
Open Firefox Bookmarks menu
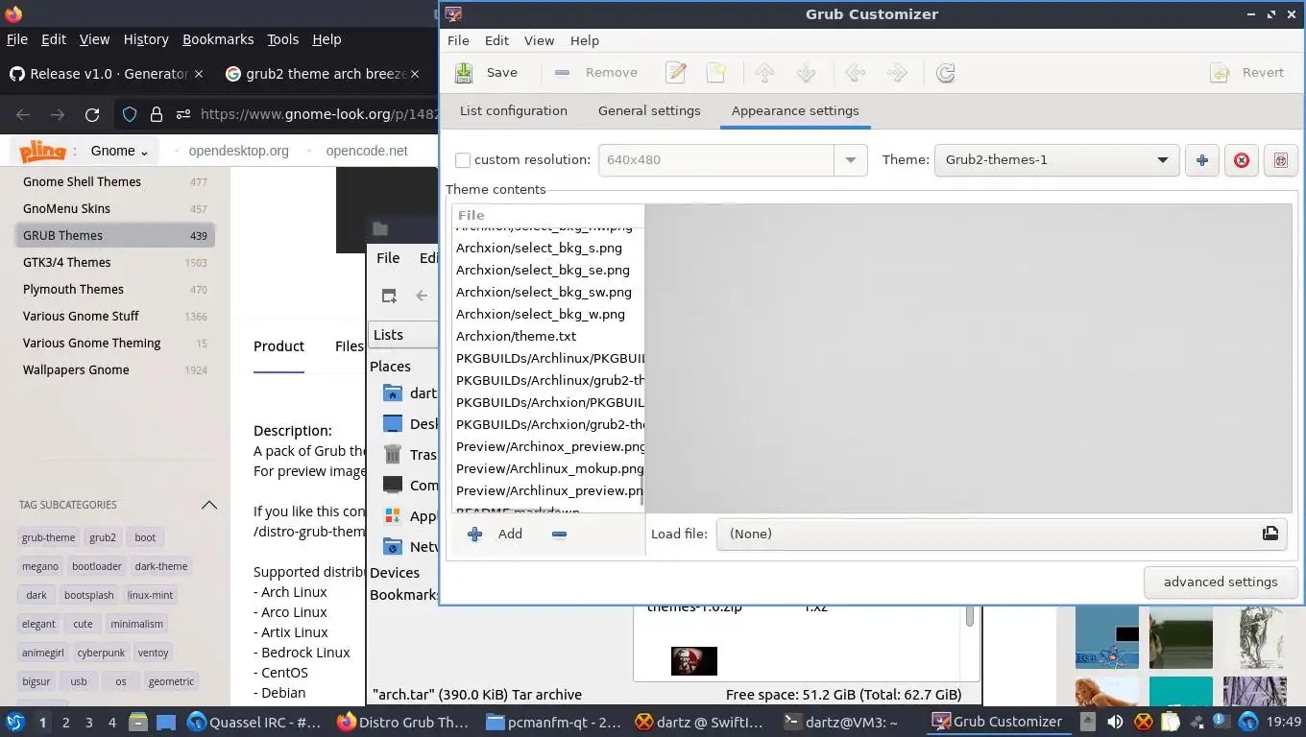tap(218, 39)
